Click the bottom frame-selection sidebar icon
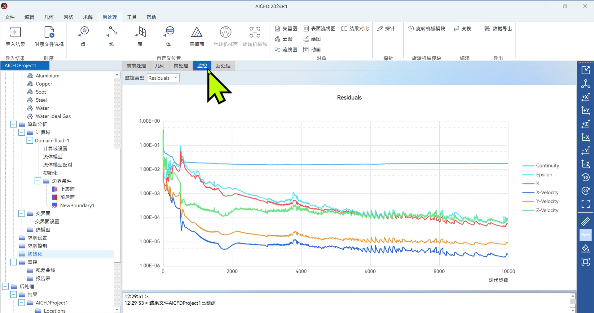Viewport: 594px width, 313px height. click(x=585, y=262)
